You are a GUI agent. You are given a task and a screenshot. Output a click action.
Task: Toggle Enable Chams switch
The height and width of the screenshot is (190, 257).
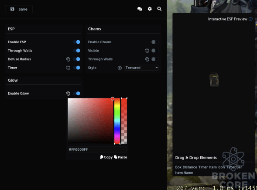155,42
